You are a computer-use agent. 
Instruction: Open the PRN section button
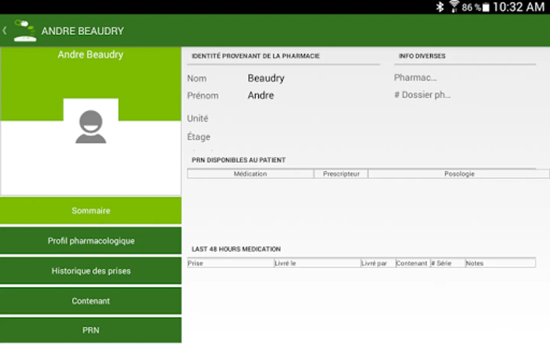[91, 330]
